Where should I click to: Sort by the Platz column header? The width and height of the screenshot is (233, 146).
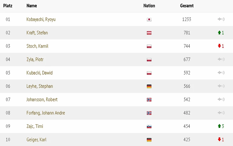8,6
